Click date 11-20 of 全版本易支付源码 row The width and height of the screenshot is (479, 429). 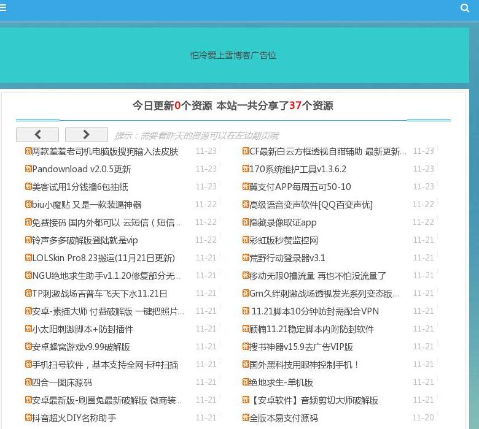(x=423, y=417)
